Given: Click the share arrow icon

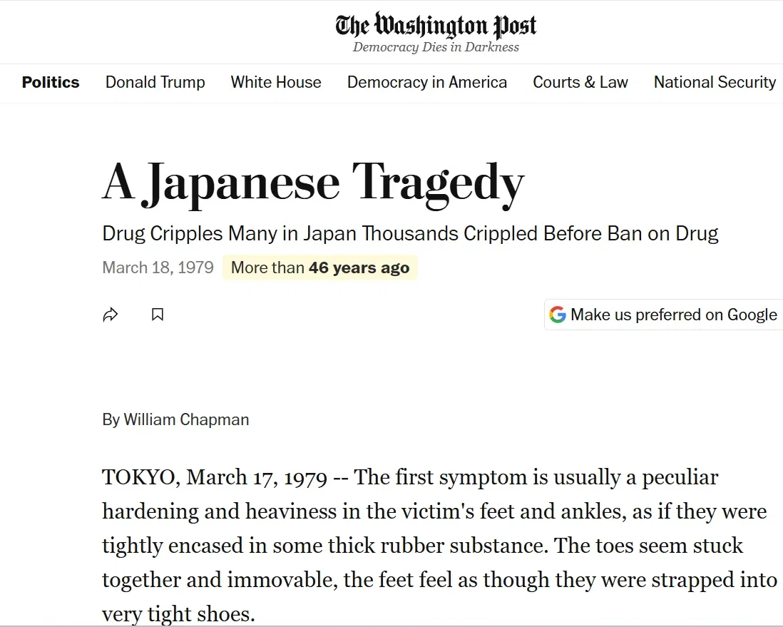Looking at the screenshot, I should (x=111, y=315).
